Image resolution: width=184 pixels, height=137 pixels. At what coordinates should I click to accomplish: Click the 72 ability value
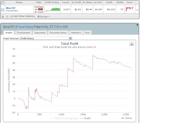click(x=122, y=9)
